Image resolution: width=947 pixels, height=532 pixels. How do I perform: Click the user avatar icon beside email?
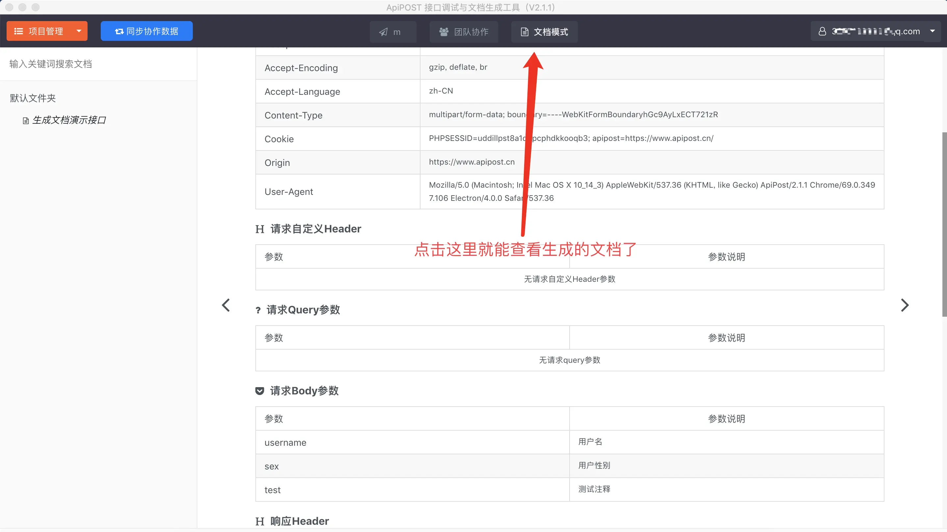[x=822, y=31]
